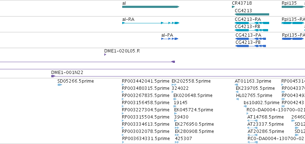305x144 pixels.
Task: Select the AT14768.5prime EST glyph
Action: tap(252, 121)
